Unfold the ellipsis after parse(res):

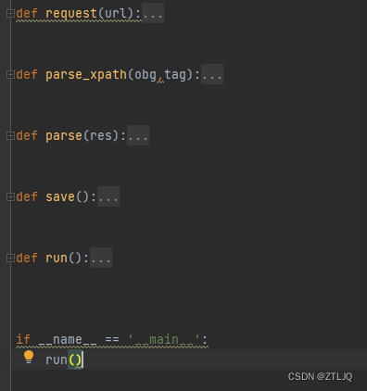click(138, 135)
